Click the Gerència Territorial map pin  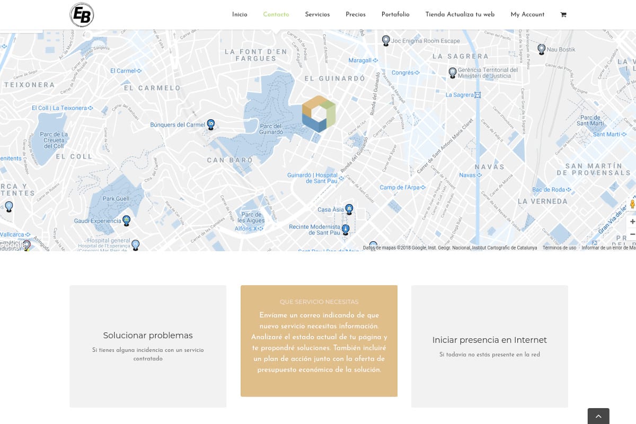[x=453, y=73]
